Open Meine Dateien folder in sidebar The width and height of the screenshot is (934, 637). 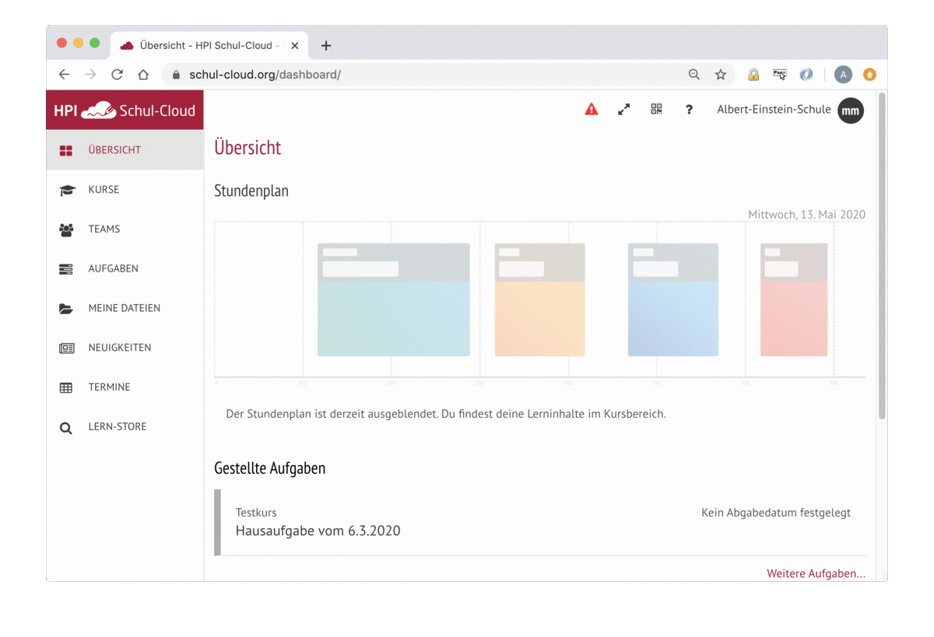click(125, 308)
